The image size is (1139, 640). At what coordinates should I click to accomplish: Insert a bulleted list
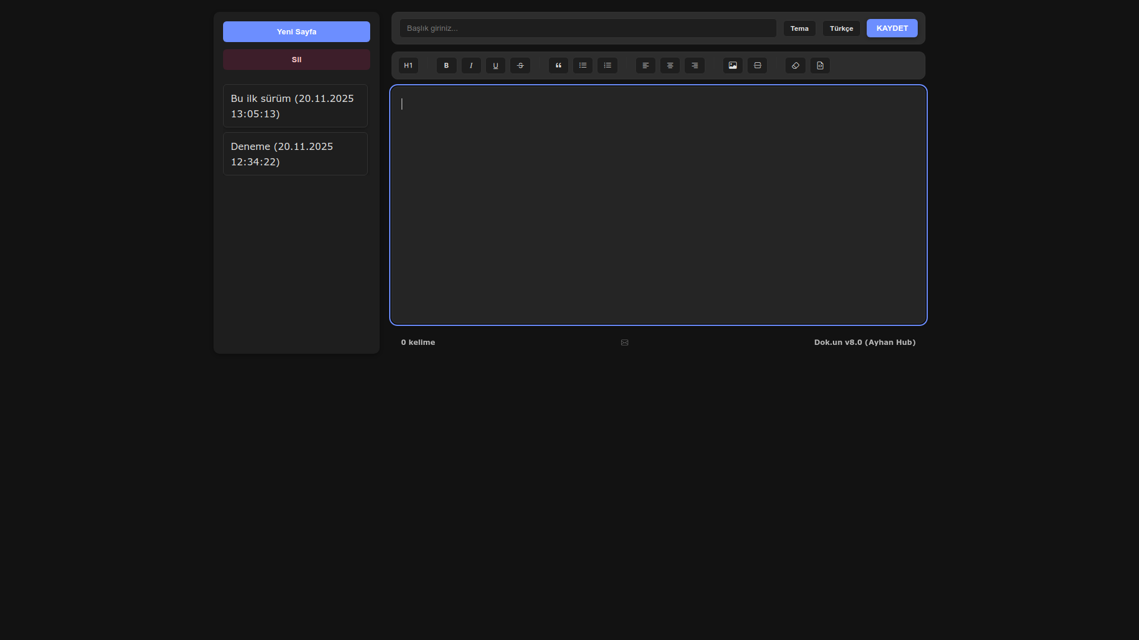583,66
